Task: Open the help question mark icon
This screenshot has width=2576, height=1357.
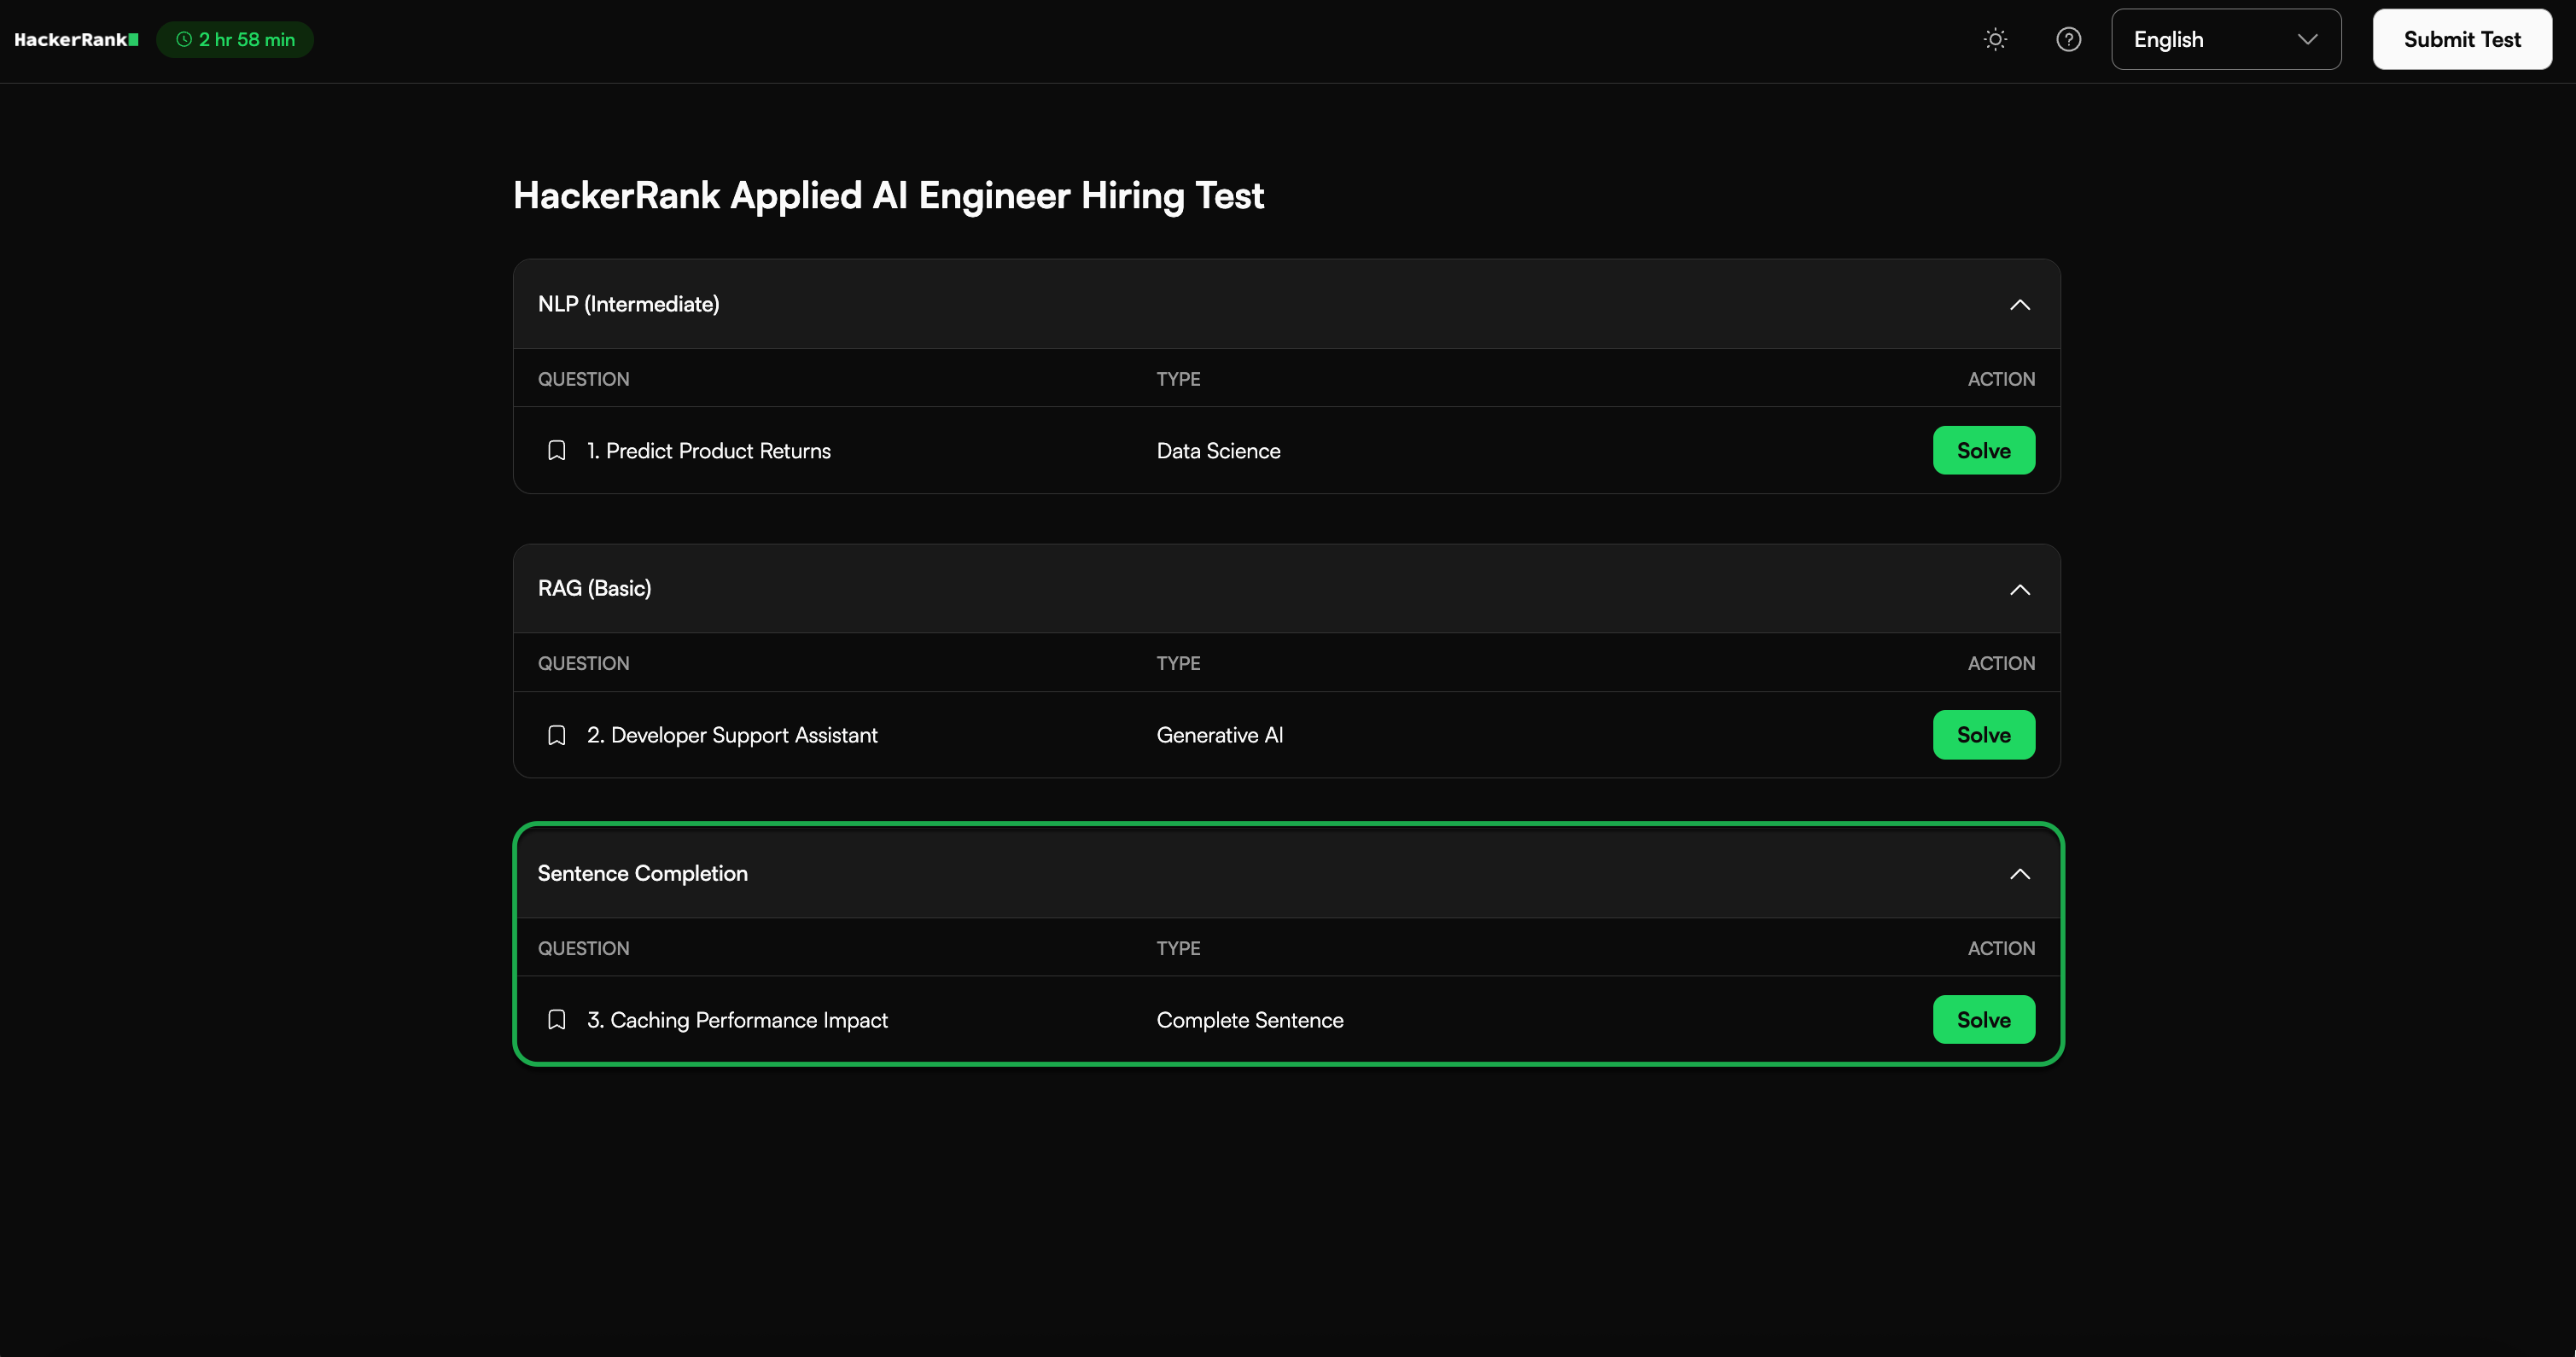Action: [2068, 39]
